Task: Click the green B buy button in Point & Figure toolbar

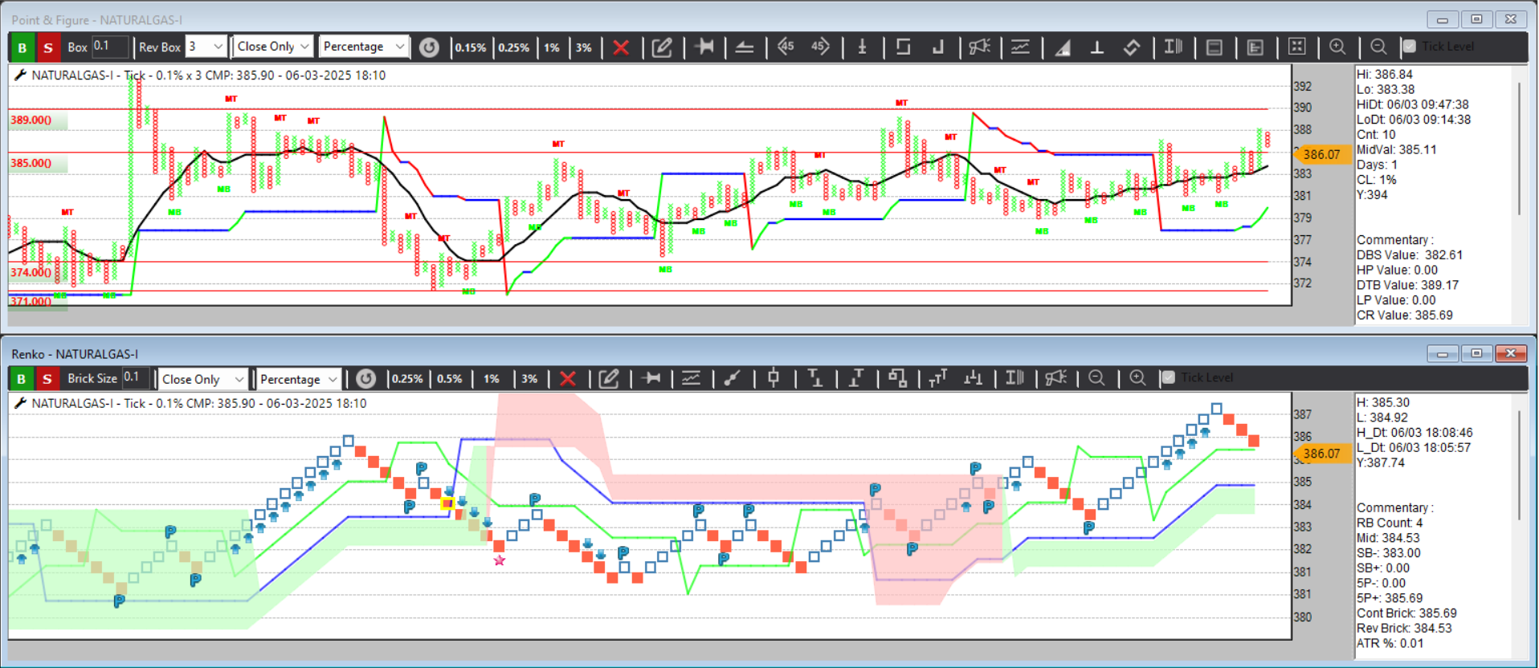Action: pyautogui.click(x=22, y=47)
